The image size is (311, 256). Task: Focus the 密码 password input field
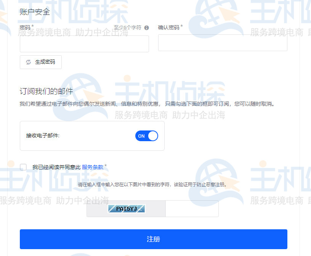click(84, 44)
